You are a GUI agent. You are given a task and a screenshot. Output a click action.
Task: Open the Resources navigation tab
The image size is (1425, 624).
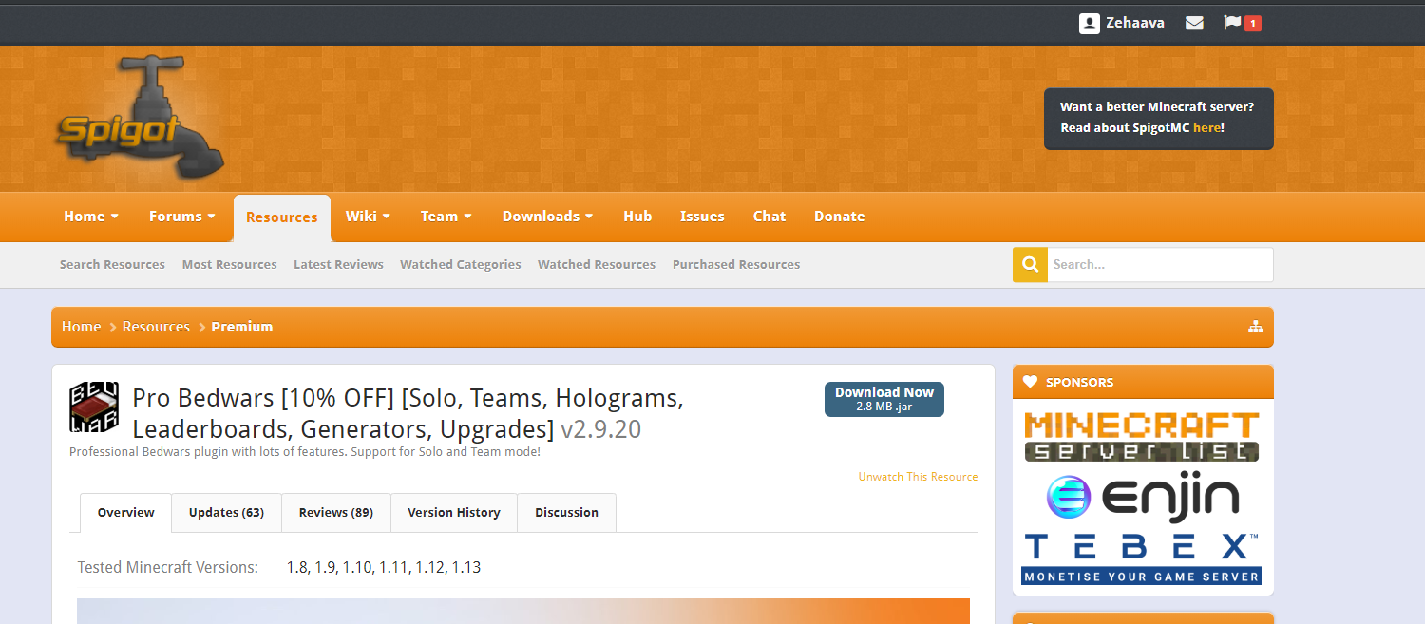click(x=282, y=217)
